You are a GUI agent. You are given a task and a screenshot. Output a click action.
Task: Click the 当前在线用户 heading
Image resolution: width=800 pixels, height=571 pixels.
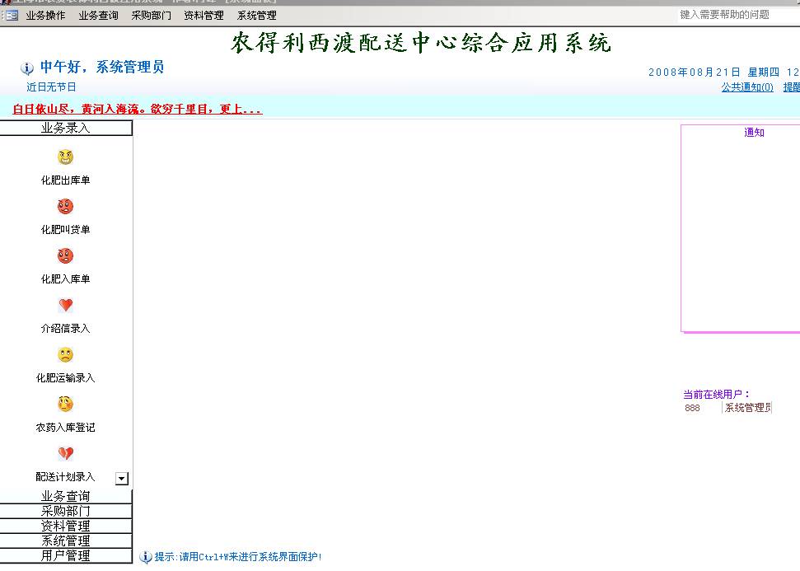point(717,395)
